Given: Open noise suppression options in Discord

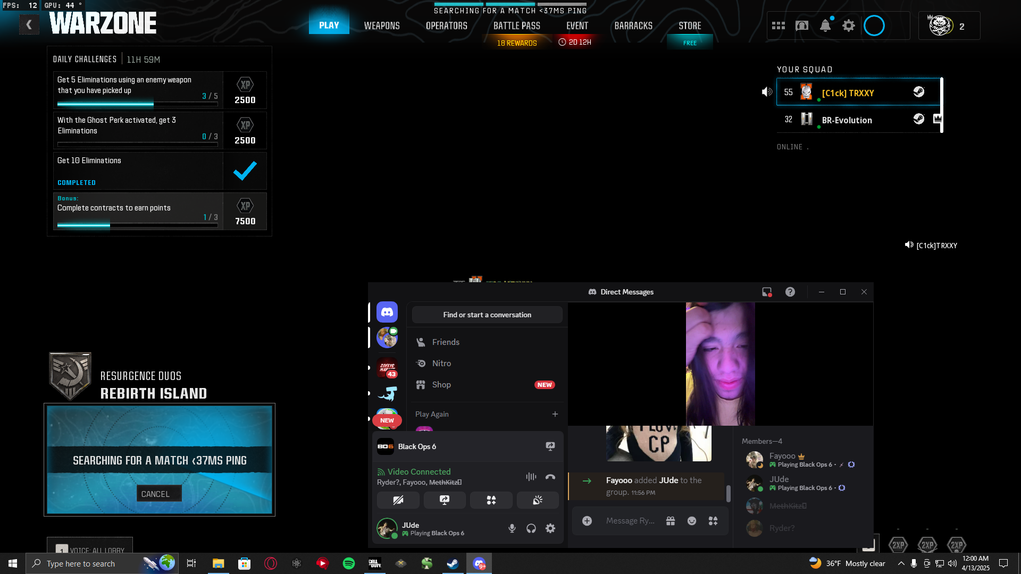Looking at the screenshot, I should (531, 477).
